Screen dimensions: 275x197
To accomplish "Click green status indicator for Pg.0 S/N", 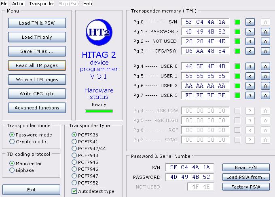I will 237,22.
